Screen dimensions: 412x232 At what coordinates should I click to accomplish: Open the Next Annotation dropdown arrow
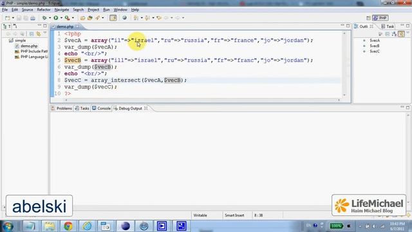click(142, 18)
